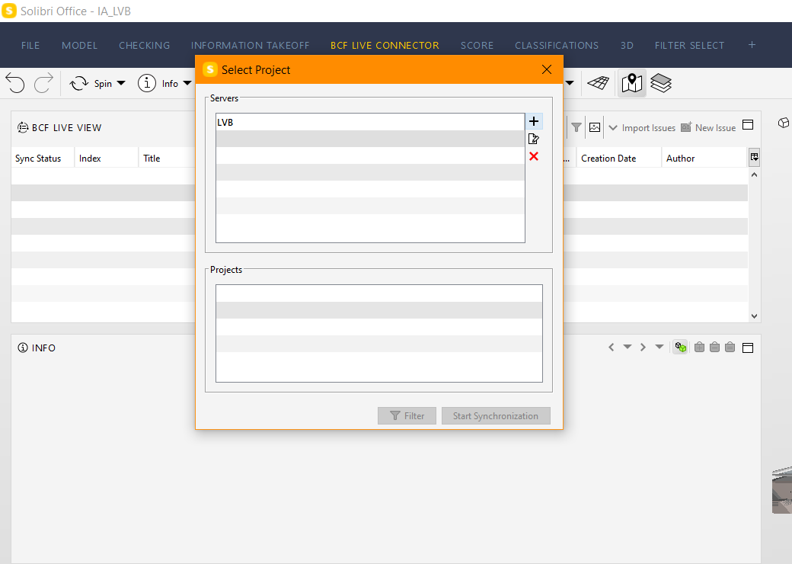The image size is (792, 564).
Task: Open the layers stack icon
Action: pyautogui.click(x=661, y=83)
